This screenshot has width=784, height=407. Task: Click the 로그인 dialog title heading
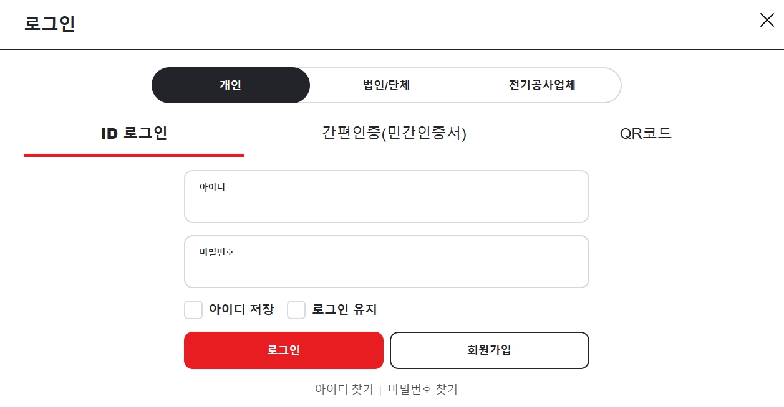point(50,23)
